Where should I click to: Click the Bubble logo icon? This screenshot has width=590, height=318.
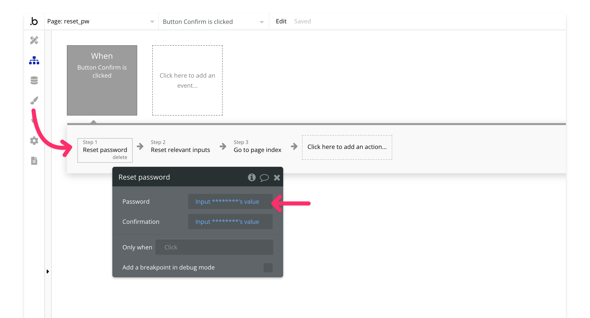coord(34,21)
